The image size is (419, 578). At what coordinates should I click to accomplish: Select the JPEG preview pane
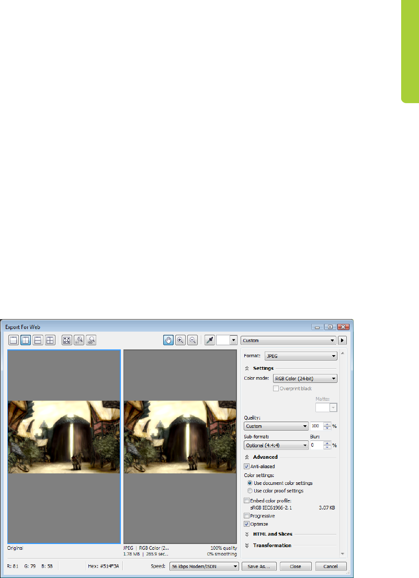point(180,446)
